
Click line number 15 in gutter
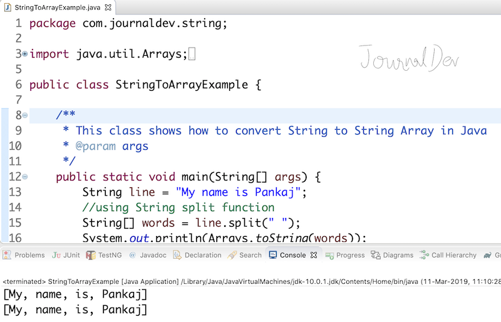15,222
